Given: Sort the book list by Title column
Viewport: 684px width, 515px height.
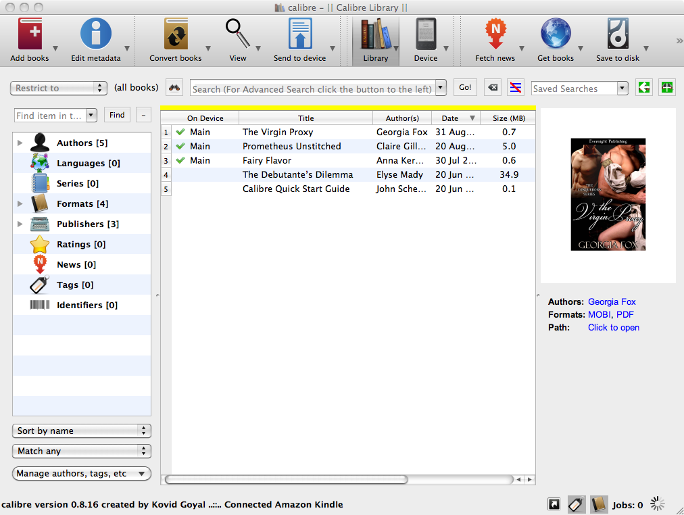Looking at the screenshot, I should point(306,118).
